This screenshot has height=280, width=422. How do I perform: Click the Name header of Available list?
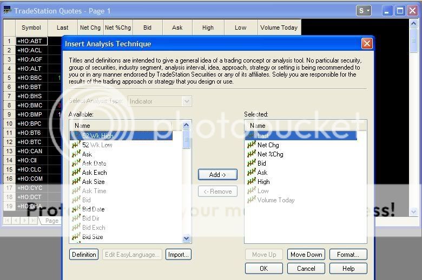pyautogui.click(x=121, y=125)
